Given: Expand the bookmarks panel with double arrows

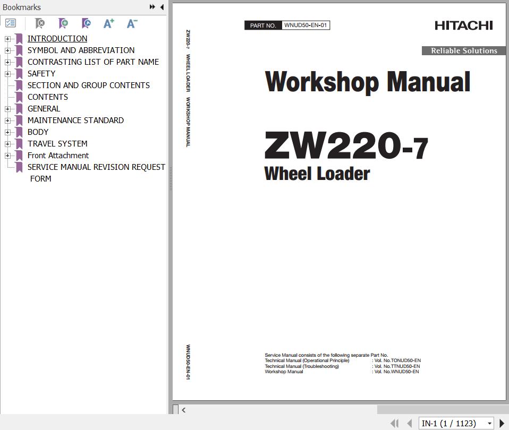Looking at the screenshot, I should pos(152,7).
